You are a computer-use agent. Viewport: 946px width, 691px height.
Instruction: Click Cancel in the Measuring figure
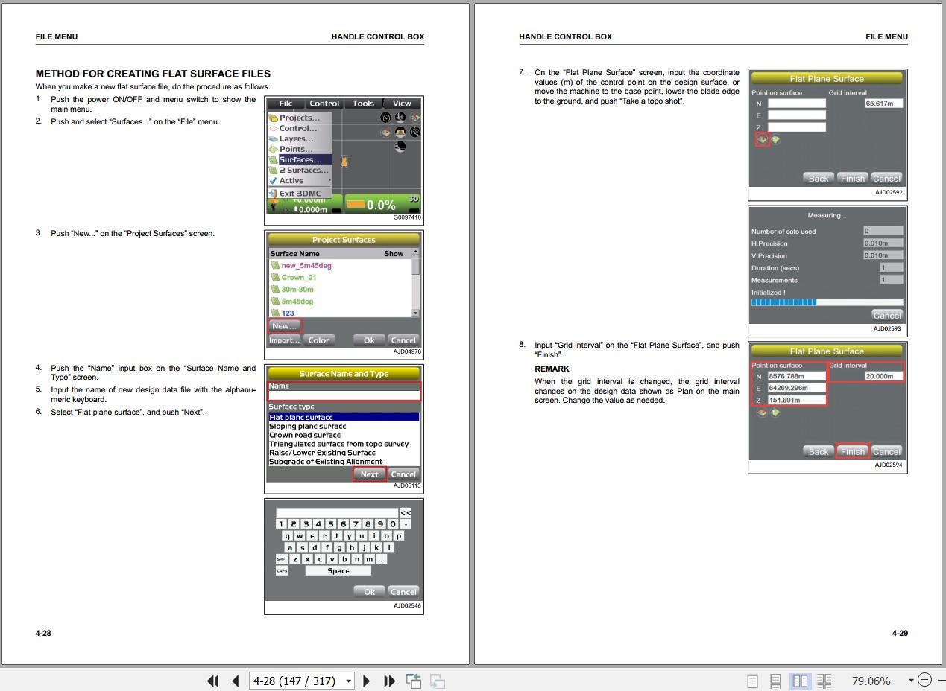[x=886, y=315]
